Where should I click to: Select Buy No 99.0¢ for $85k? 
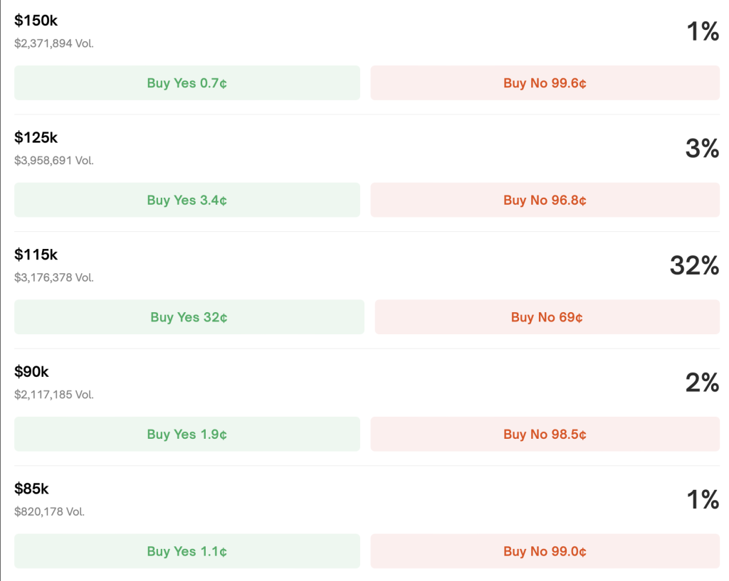(x=545, y=551)
